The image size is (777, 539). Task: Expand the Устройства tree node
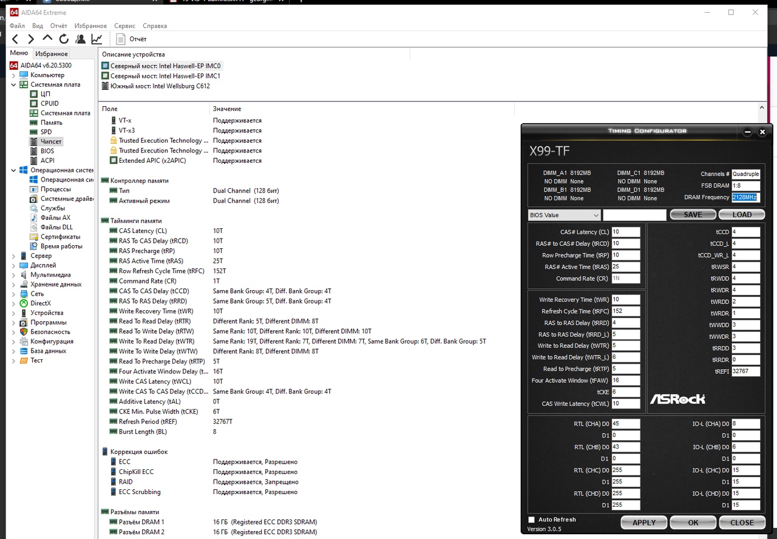coord(14,313)
